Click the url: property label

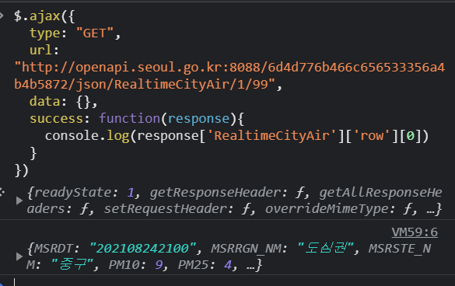coord(44,51)
